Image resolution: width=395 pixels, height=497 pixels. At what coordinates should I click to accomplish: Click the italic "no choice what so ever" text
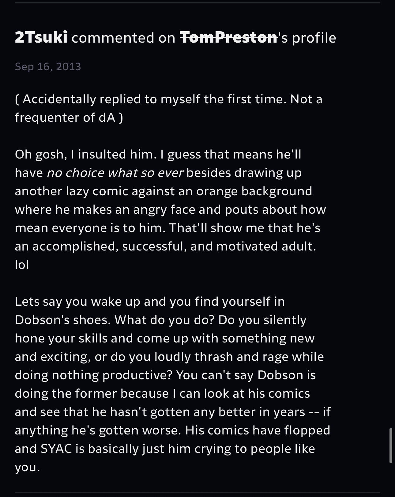click(x=115, y=173)
